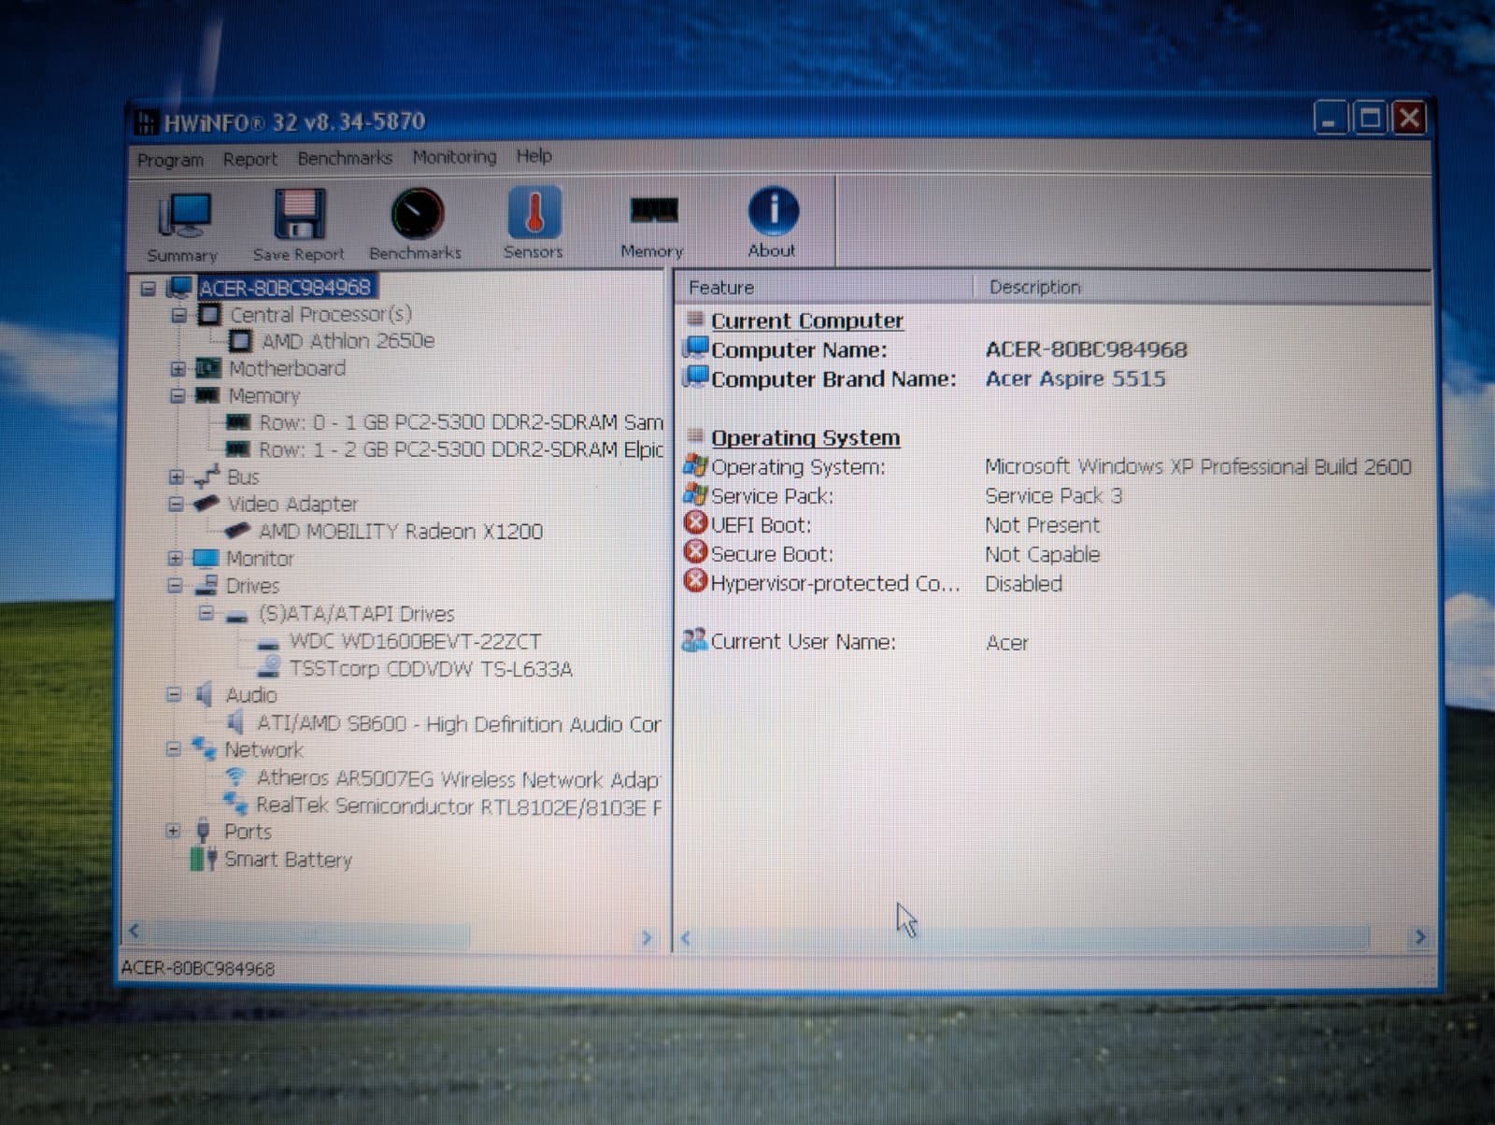Click the Audio speaker icon in tree

pyautogui.click(x=204, y=694)
